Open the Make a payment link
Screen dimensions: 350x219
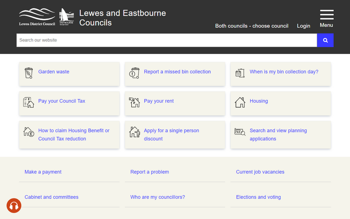[x=43, y=172]
